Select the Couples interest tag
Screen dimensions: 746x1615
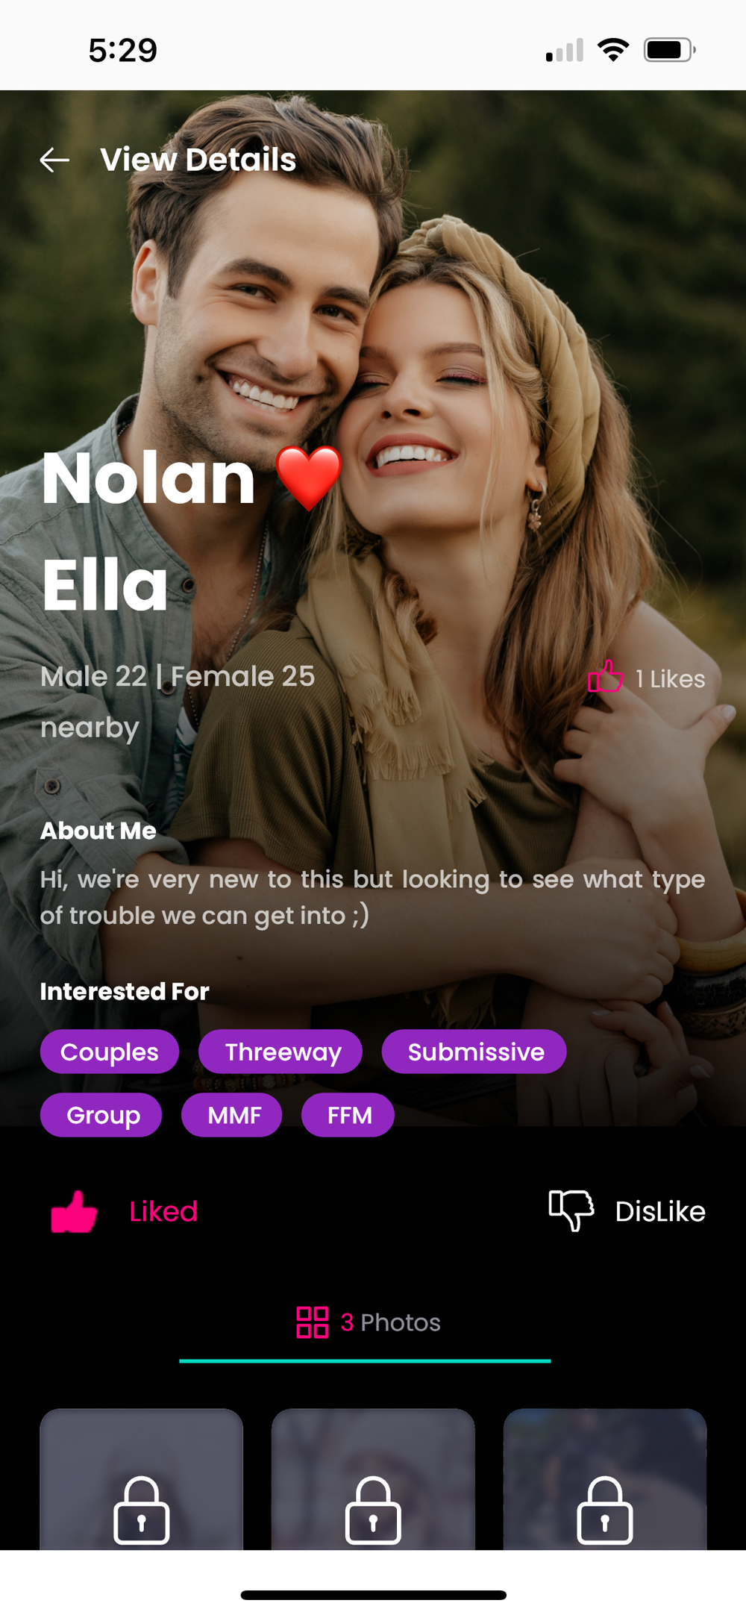pos(110,1052)
